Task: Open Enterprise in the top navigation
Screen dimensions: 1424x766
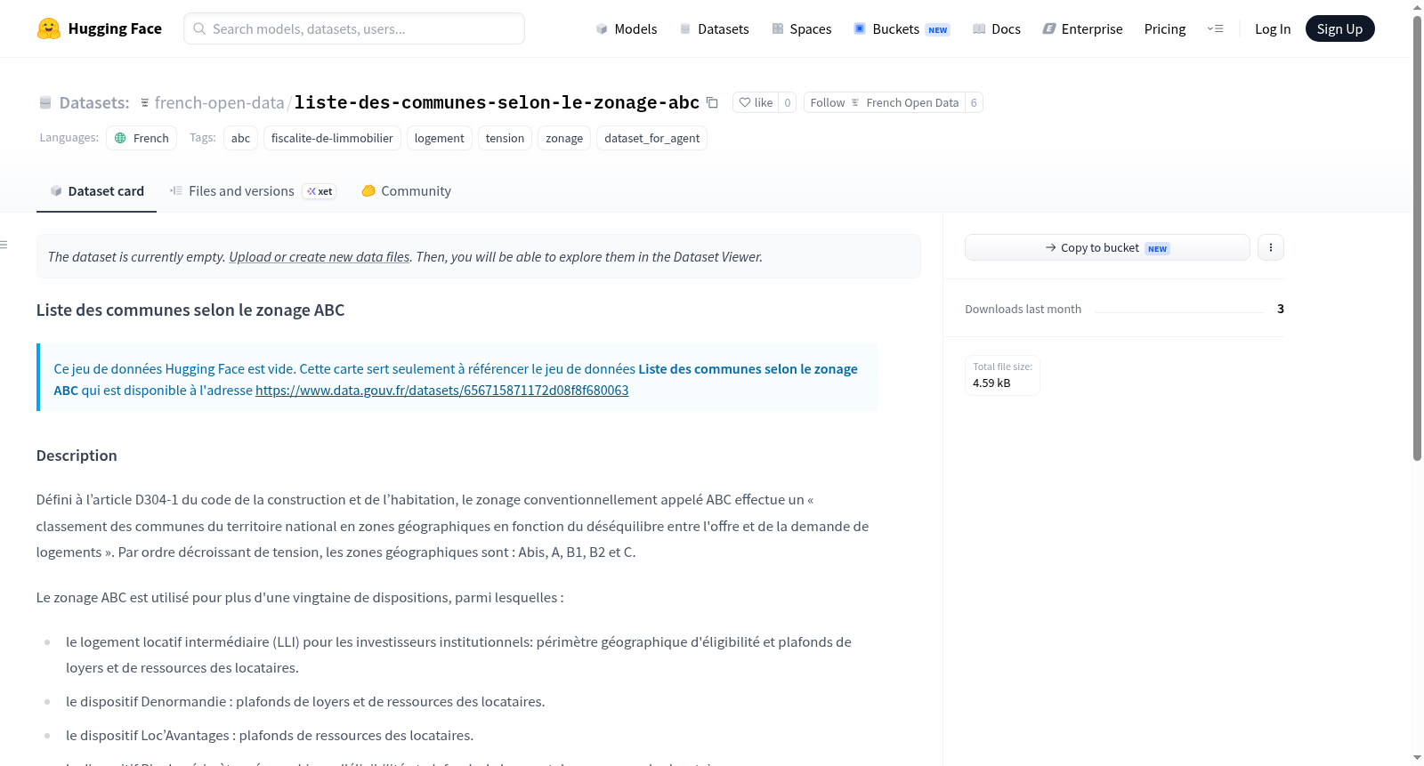Action: click(1083, 28)
